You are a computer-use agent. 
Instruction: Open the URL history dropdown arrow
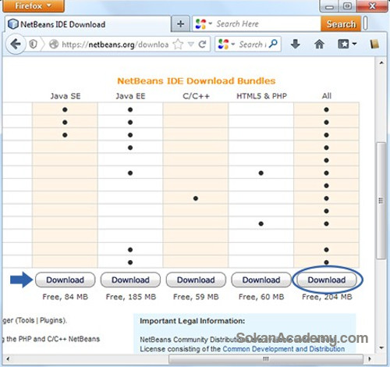coord(191,45)
